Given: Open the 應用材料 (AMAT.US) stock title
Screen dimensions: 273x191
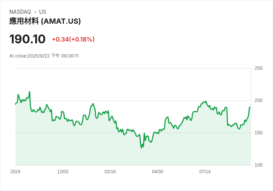Looking at the screenshot, I should pyautogui.click(x=45, y=21).
